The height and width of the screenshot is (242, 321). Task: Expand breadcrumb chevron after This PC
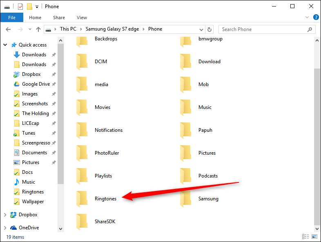[81, 29]
